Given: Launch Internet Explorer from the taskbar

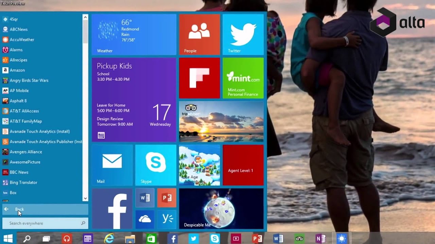Looking at the screenshot, I should coord(109,239).
